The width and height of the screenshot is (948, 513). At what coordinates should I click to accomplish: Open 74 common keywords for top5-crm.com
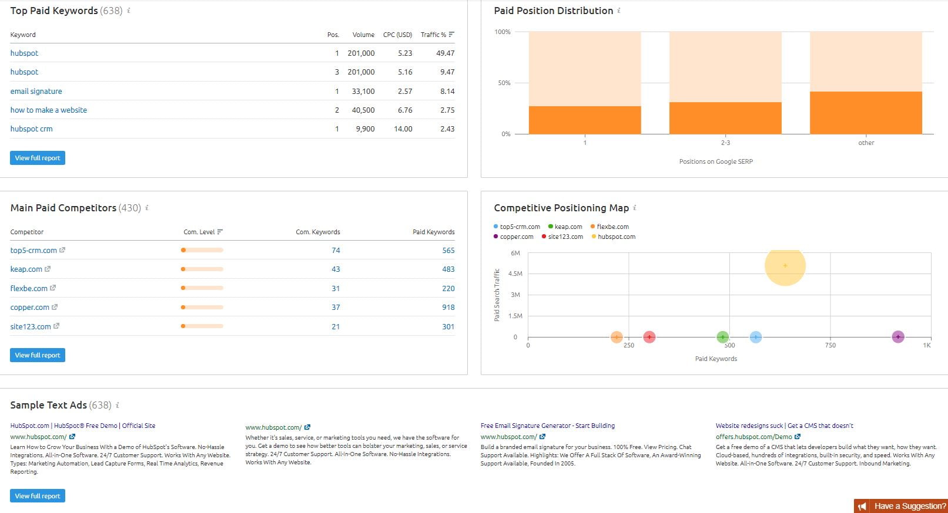pos(336,250)
